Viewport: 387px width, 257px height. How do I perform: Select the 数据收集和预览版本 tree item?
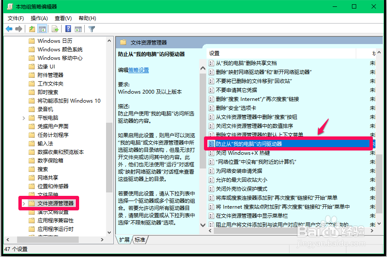(60, 152)
